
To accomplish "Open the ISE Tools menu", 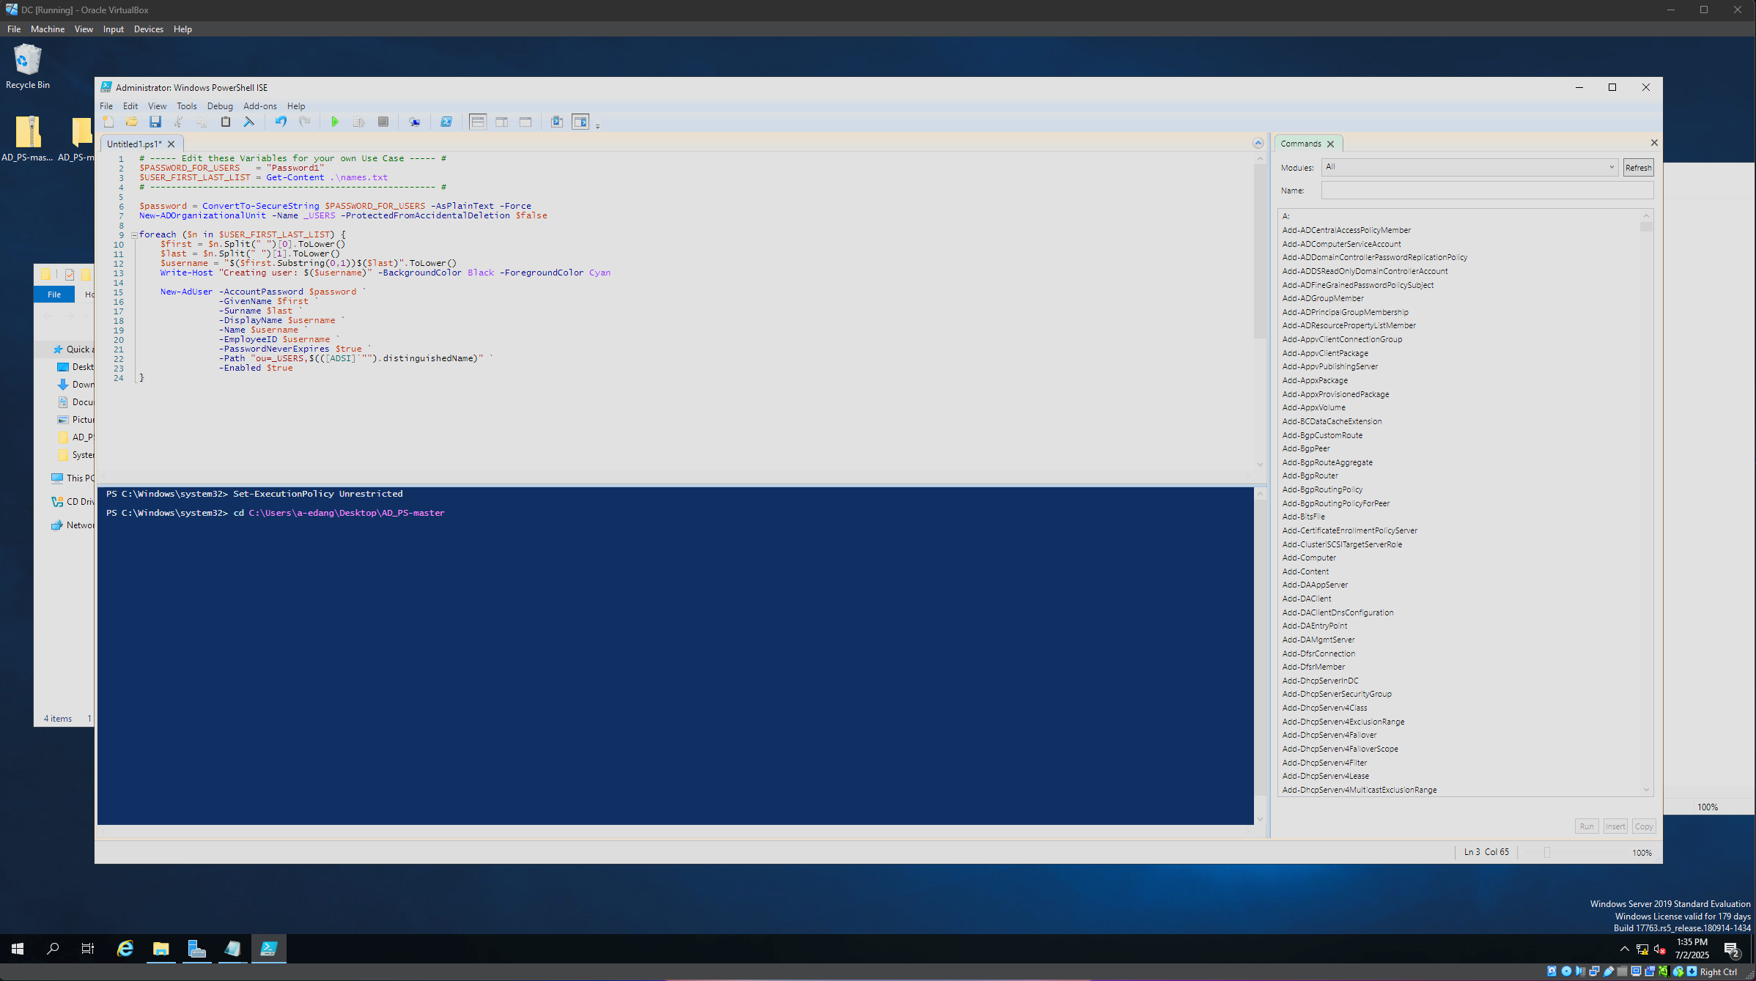I will click(x=187, y=106).
